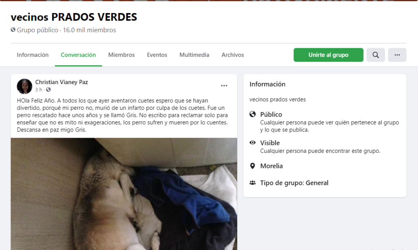The width and height of the screenshot is (418, 250).
Task: Click Christian Vianey Paz profile avatar
Action: click(x=24, y=86)
